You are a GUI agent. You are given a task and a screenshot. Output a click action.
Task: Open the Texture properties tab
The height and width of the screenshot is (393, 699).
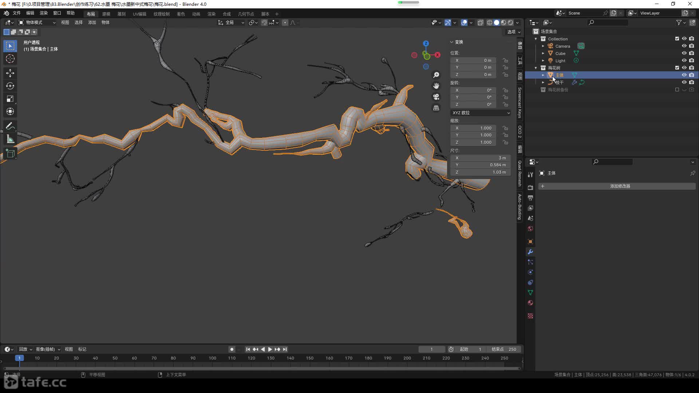[x=530, y=316]
